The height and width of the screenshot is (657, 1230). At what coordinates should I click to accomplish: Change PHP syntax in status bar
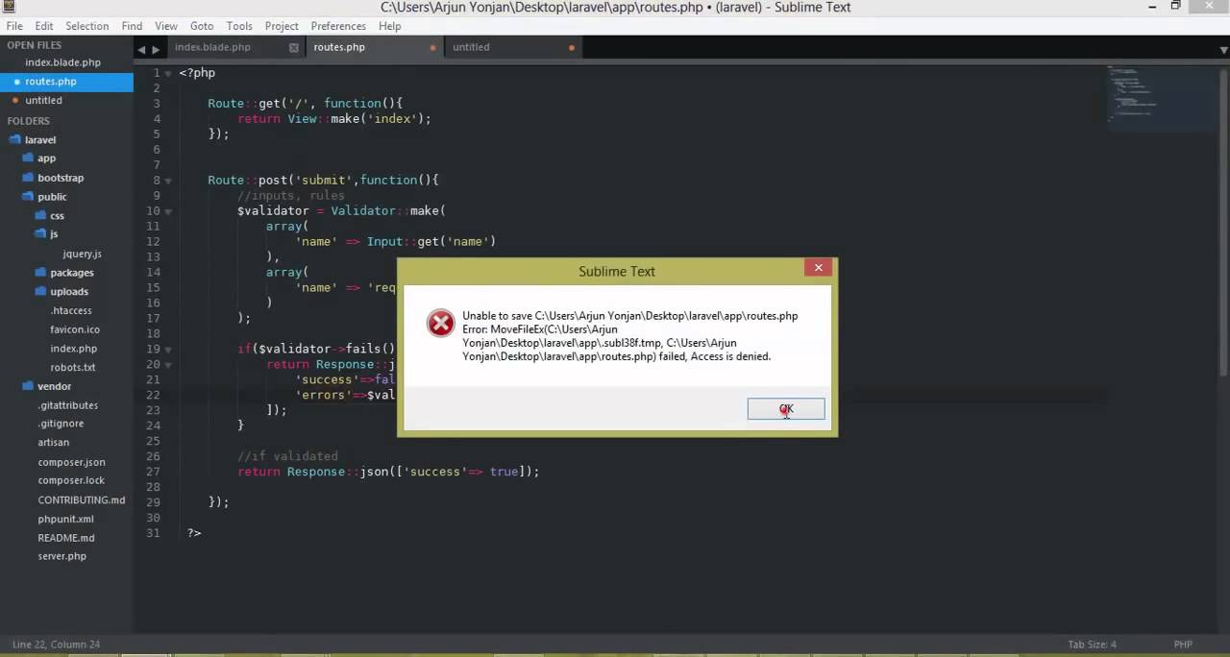(1183, 645)
